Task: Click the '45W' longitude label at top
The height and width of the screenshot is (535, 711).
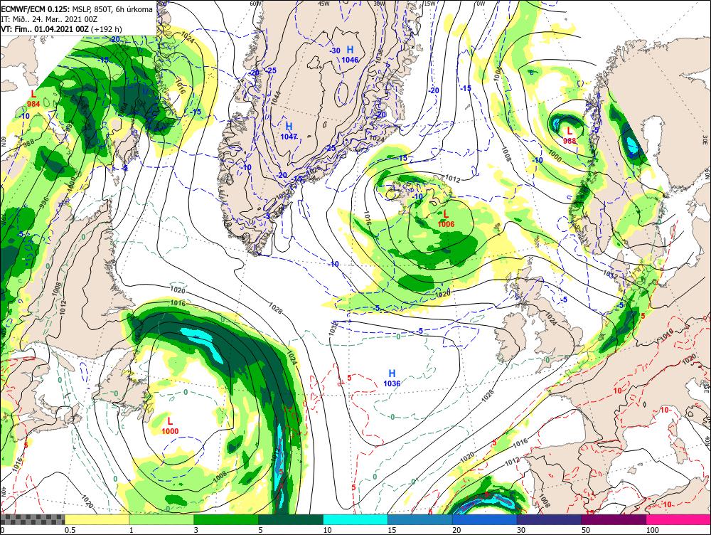Action: point(324,4)
